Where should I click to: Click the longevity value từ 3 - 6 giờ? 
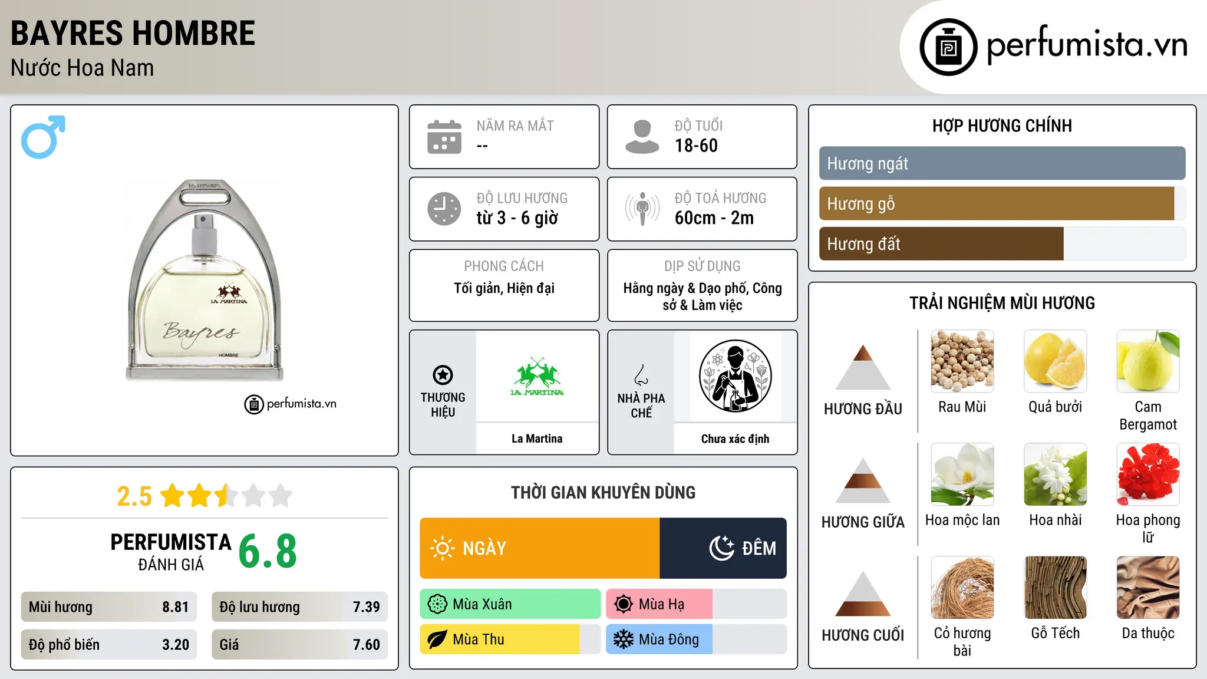coord(517,218)
